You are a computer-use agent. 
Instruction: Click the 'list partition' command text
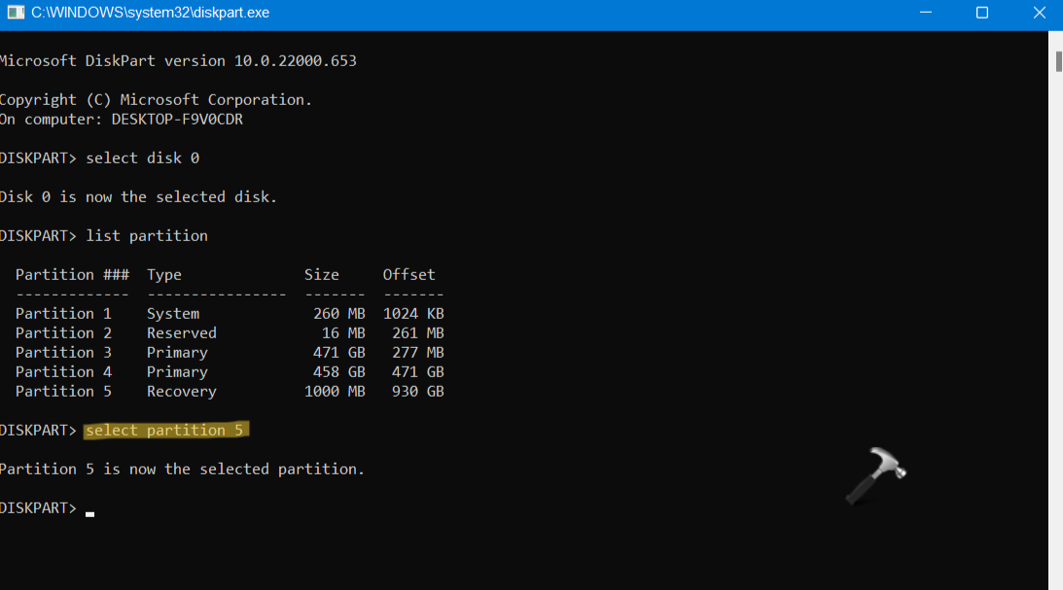click(x=147, y=235)
